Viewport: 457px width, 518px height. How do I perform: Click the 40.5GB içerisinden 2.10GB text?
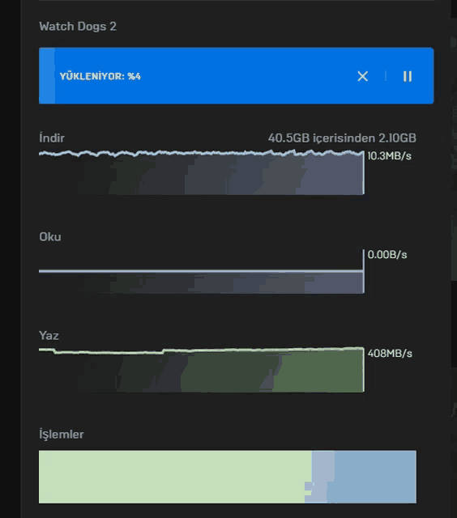tap(342, 138)
